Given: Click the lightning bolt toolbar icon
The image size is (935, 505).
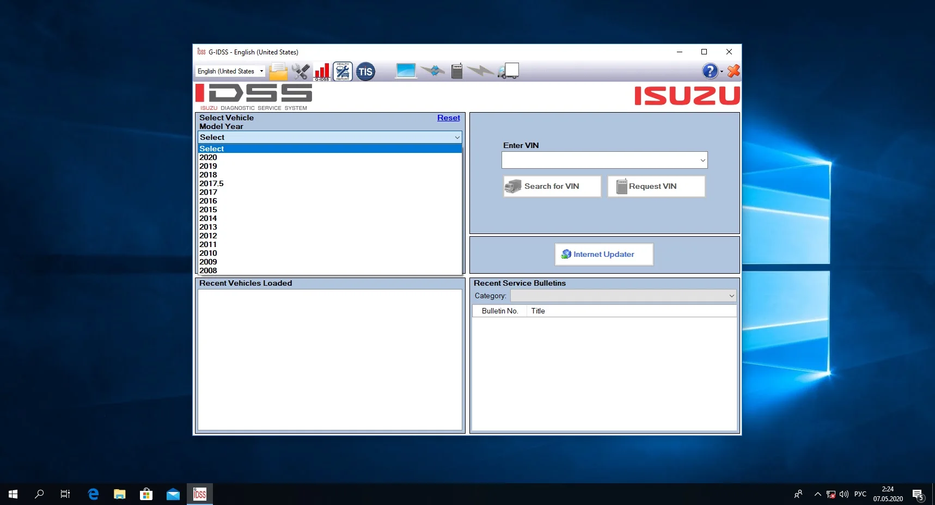Looking at the screenshot, I should click(480, 71).
